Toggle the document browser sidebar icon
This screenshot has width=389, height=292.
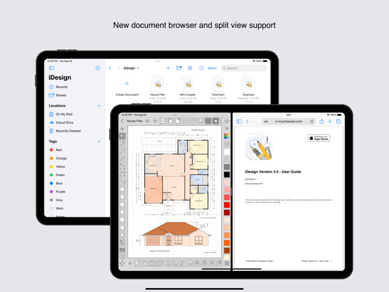pos(52,68)
